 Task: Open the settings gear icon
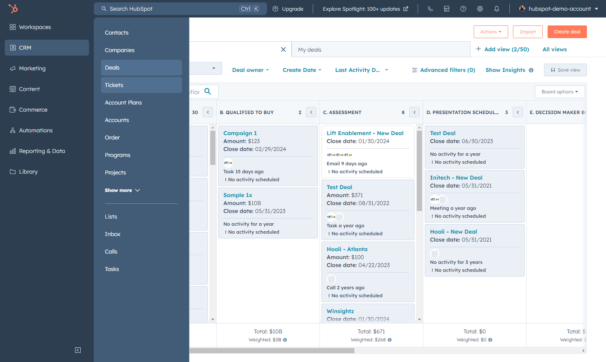click(480, 9)
